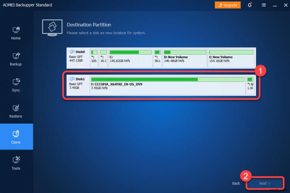Click the Disk1 drive icon
Screen dimensions: 290x193
[72, 79]
